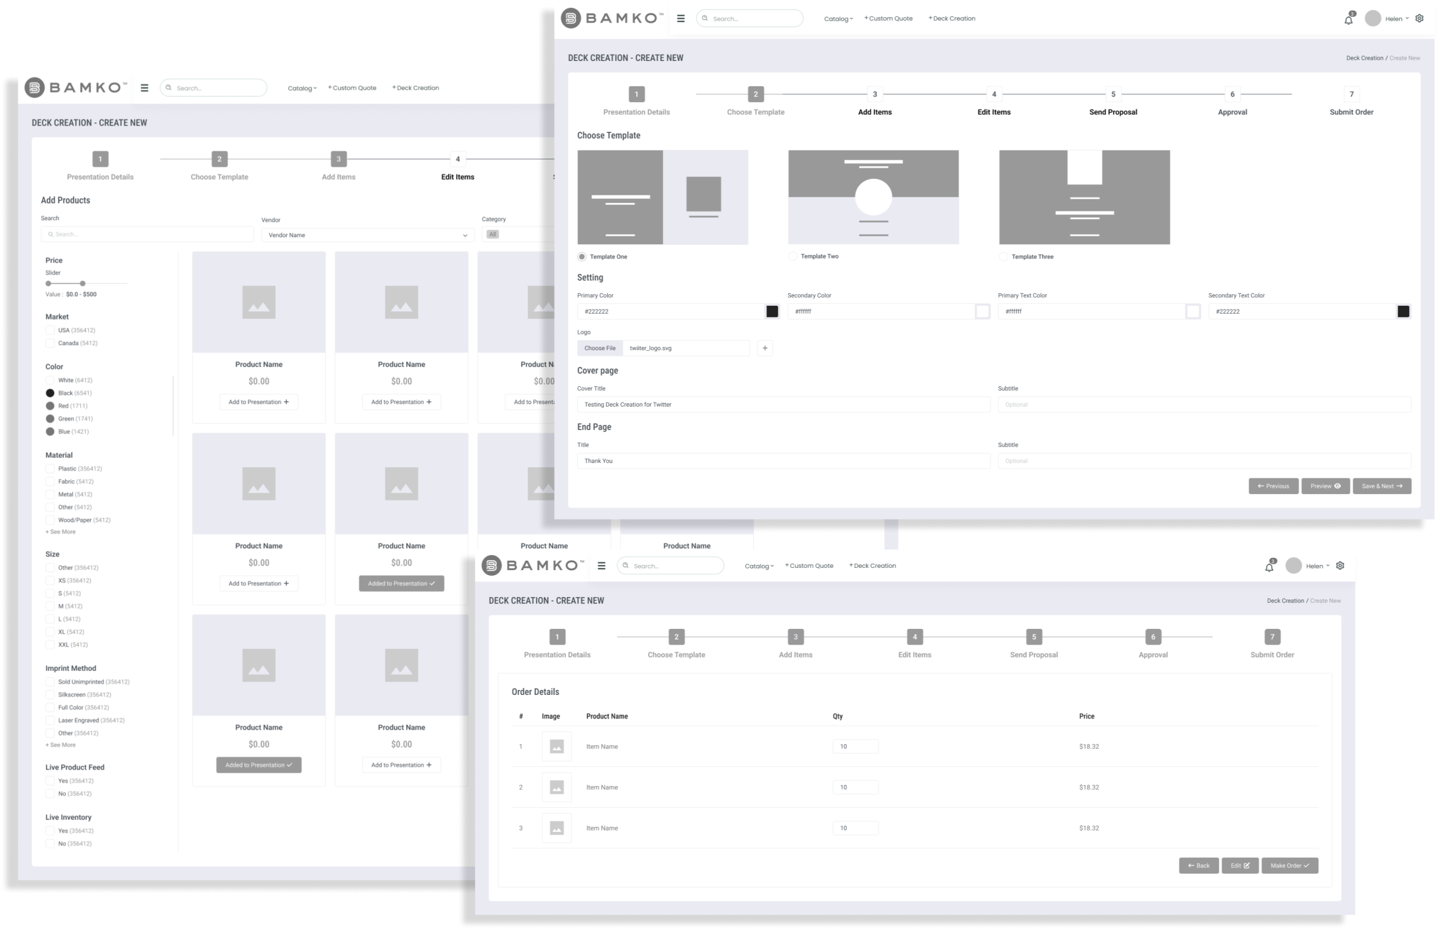Open the Edit pencil icon in Order Details
The width and height of the screenshot is (1444, 930).
click(x=1239, y=865)
